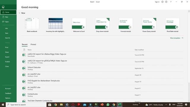Open FHD Bugdet for Akshardham Temple.xlsx
190x107 pixels.
(x=102, y=82)
